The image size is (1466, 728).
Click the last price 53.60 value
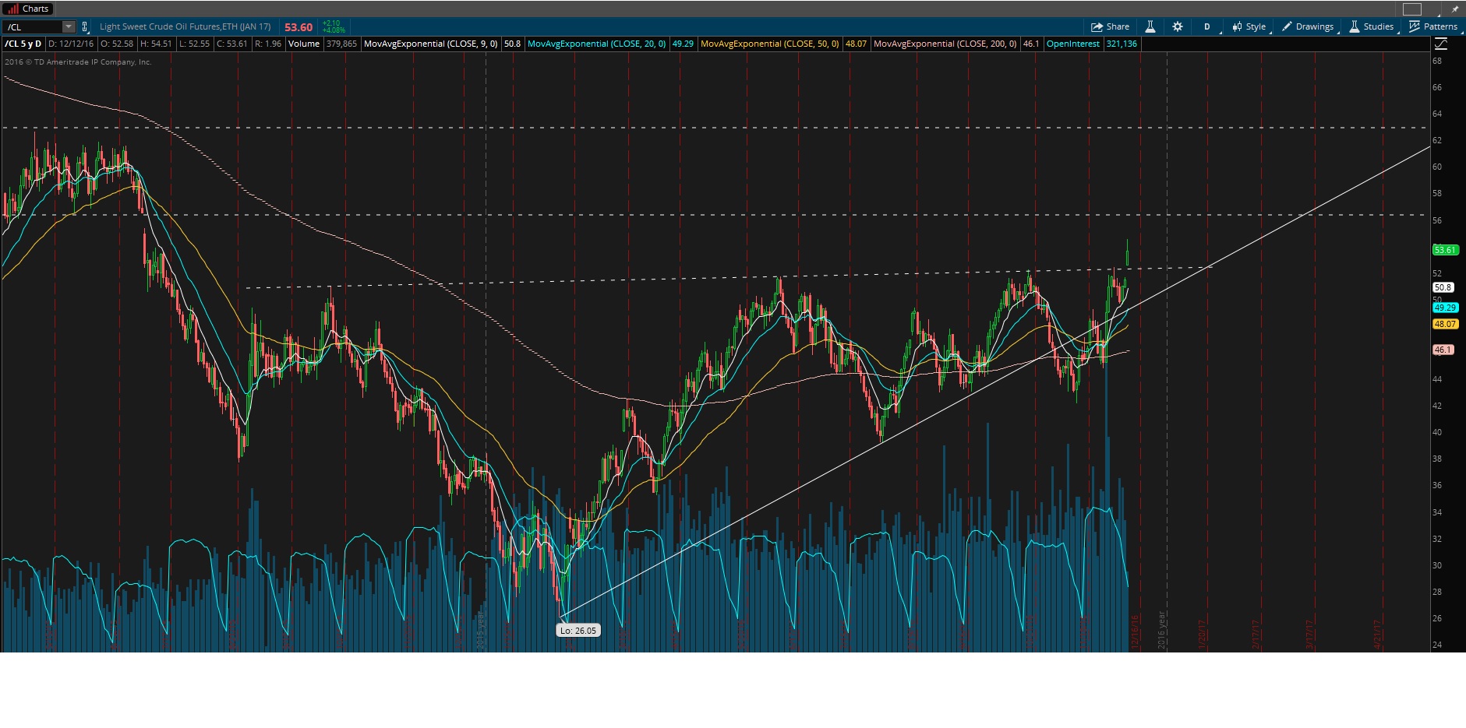[x=298, y=27]
